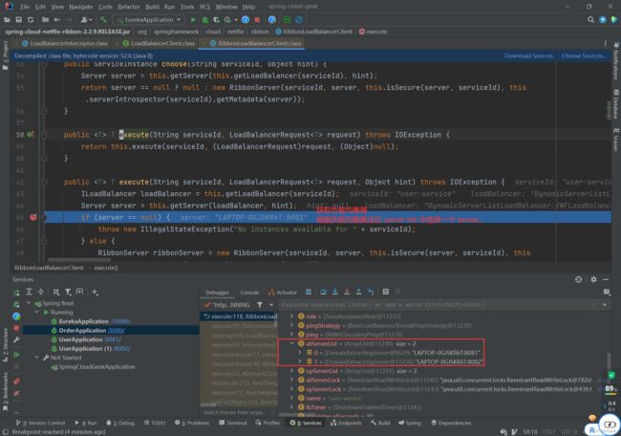Click the Download Sources link
This screenshot has width=621, height=436.
[x=528, y=55]
